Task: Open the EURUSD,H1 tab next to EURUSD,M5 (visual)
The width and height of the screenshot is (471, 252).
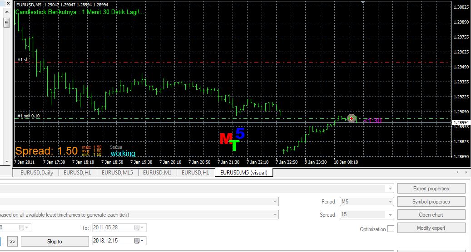Action: pos(195,173)
